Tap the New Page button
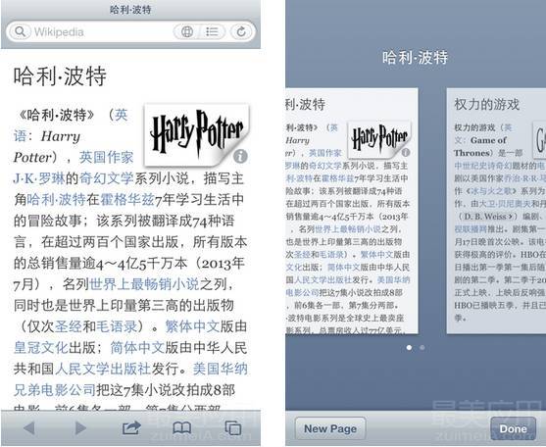 click(x=330, y=428)
